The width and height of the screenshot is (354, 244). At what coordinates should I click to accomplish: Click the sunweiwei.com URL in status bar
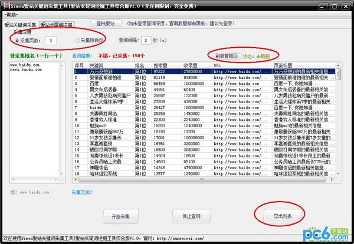tap(180, 238)
